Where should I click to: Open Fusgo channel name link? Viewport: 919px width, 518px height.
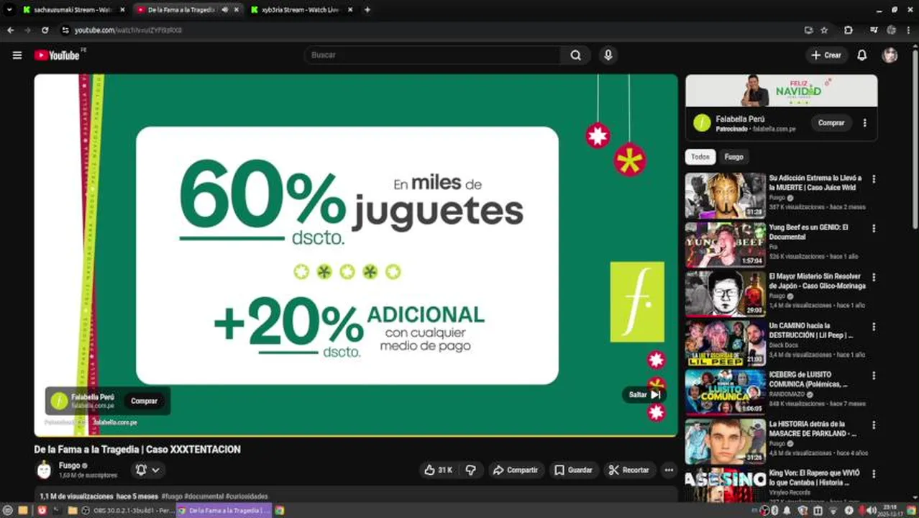coord(70,465)
